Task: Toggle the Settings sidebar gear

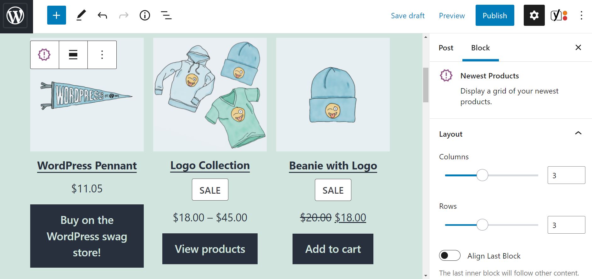Action: click(534, 15)
